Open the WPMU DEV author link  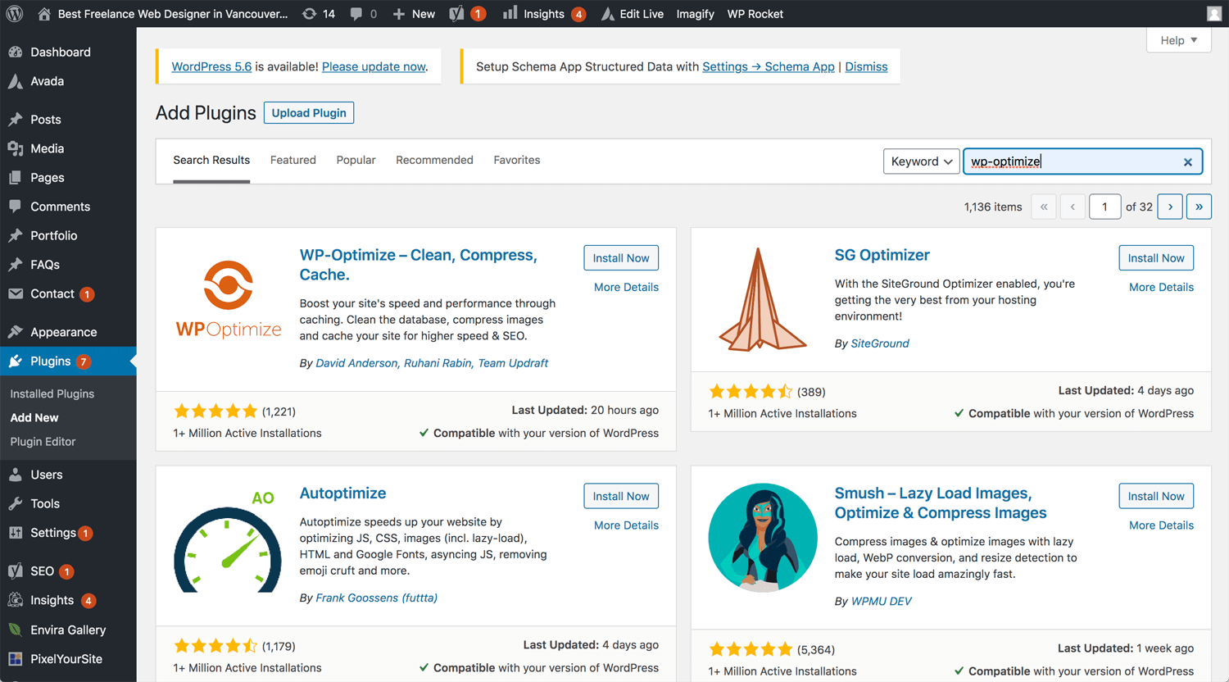tap(882, 601)
